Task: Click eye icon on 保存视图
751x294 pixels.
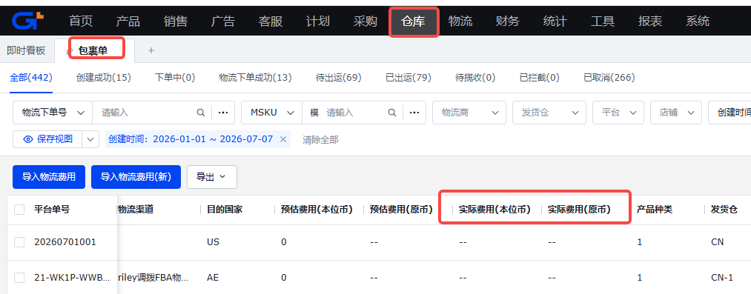Action: (x=28, y=139)
